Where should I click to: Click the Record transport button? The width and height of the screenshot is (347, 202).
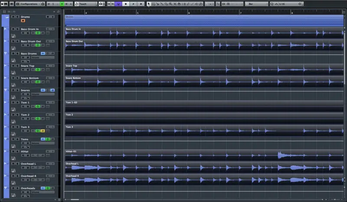(141, 4)
